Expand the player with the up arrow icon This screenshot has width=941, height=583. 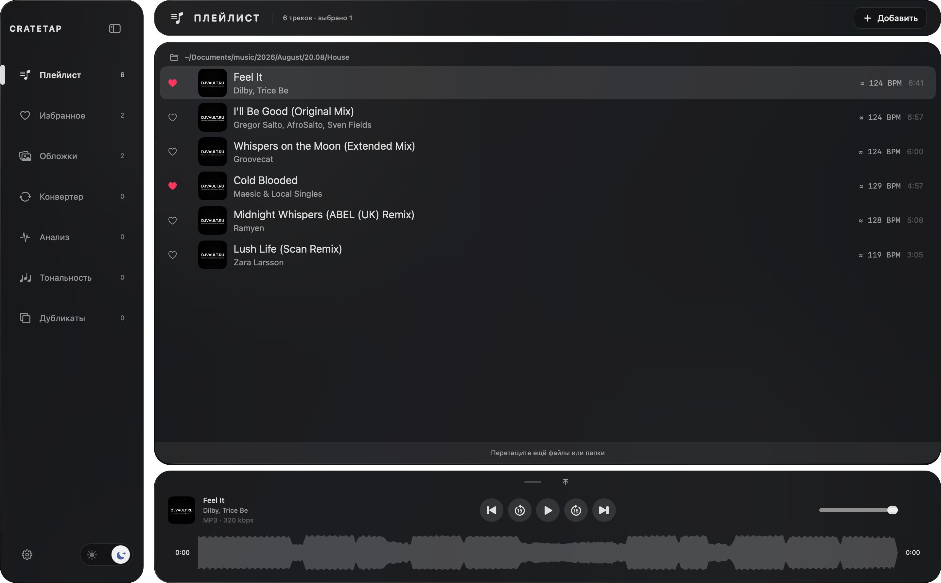click(x=565, y=482)
